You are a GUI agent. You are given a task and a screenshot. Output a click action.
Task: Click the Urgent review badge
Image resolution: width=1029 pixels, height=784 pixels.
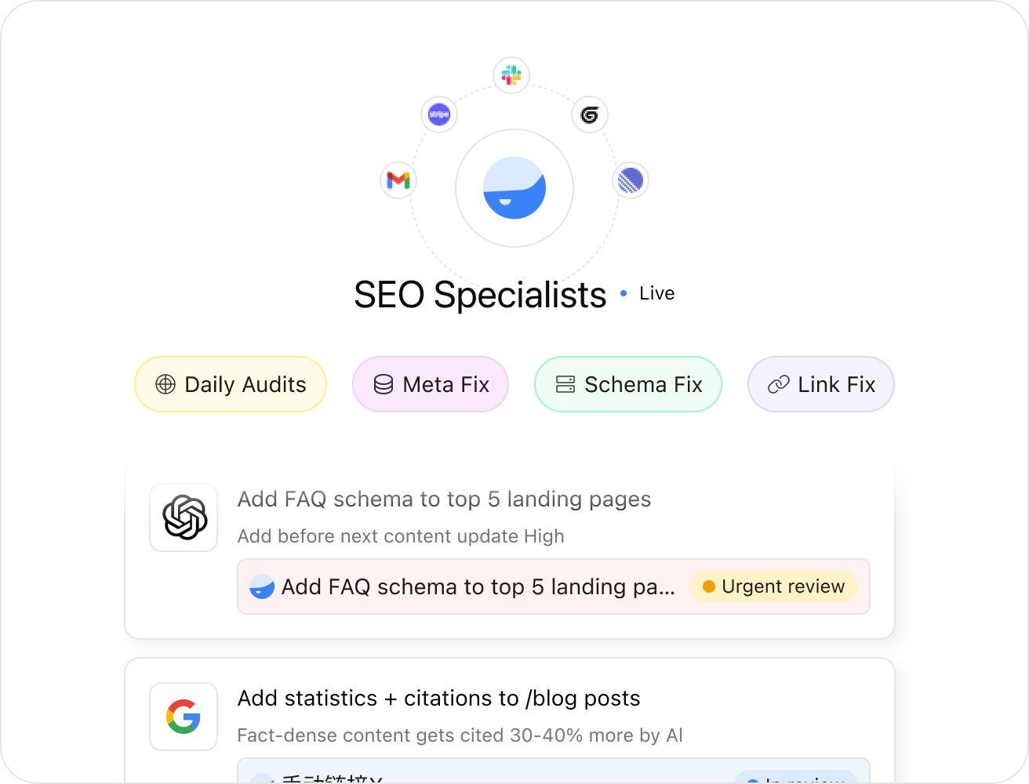pos(773,586)
